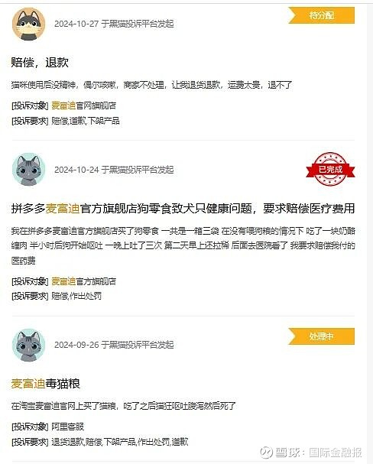The image size is (373, 464).
Task: Click the red 已完成 stamp badge
Action: click(x=330, y=169)
